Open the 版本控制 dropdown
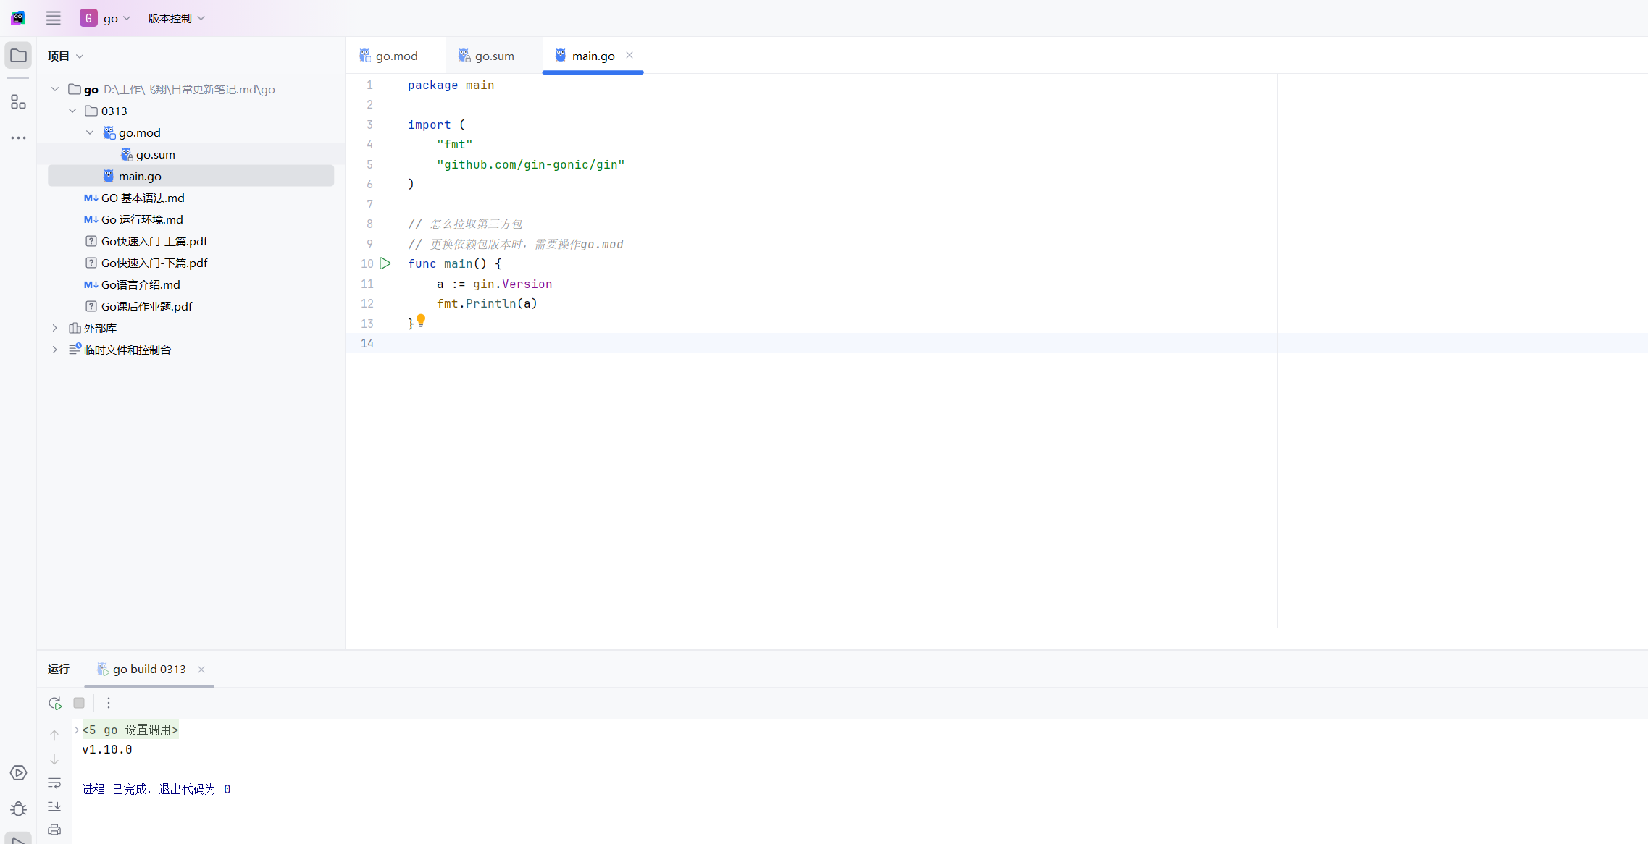Viewport: 1648px width, 844px height. coord(176,18)
